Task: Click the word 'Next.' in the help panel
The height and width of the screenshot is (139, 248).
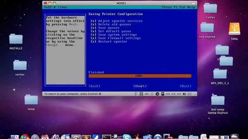Action: (74, 24)
